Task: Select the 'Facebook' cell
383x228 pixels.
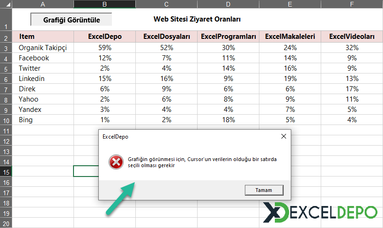Action: coord(43,58)
